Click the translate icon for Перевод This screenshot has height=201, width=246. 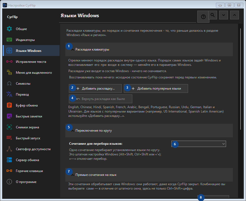click(x=9, y=94)
